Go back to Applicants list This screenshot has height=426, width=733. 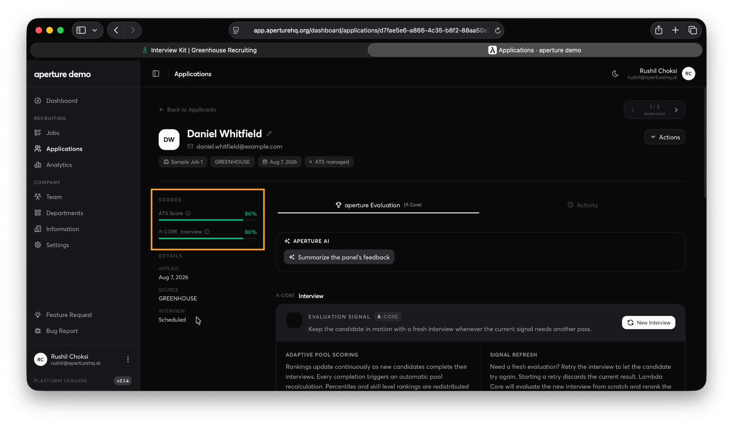(188, 110)
